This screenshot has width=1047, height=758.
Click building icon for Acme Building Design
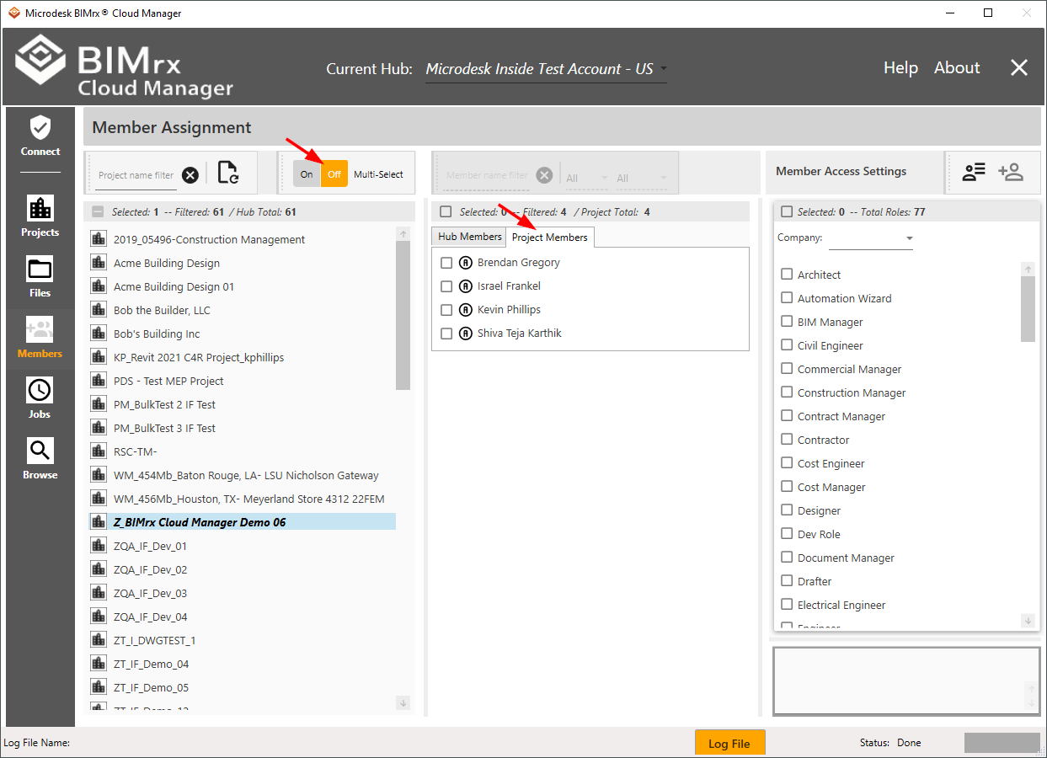tap(98, 264)
